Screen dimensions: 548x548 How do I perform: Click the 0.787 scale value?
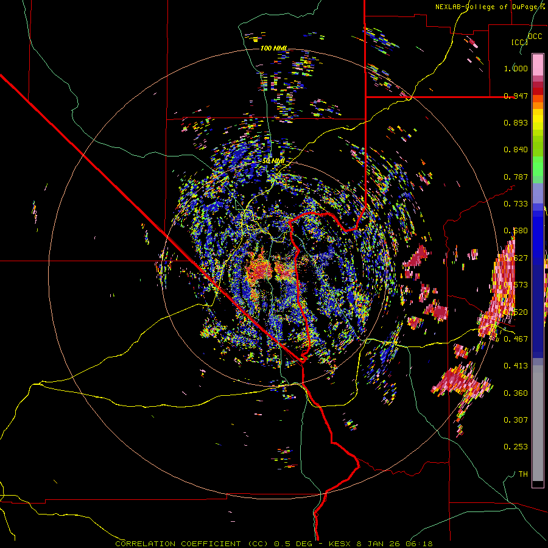click(516, 177)
